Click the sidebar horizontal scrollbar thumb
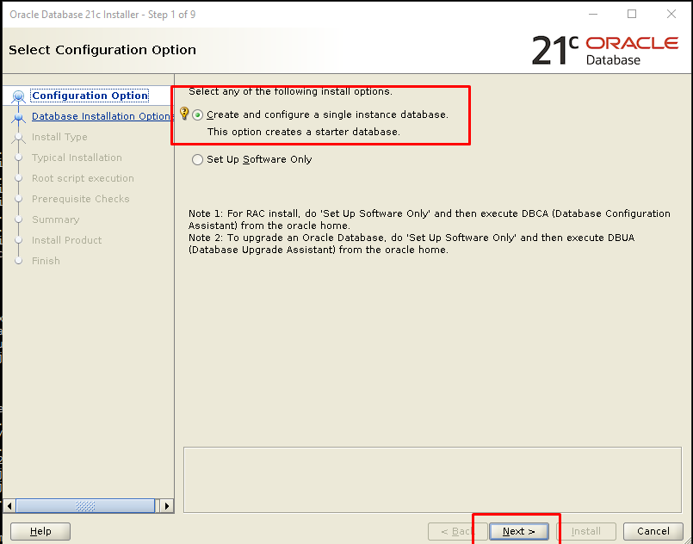 coord(85,505)
